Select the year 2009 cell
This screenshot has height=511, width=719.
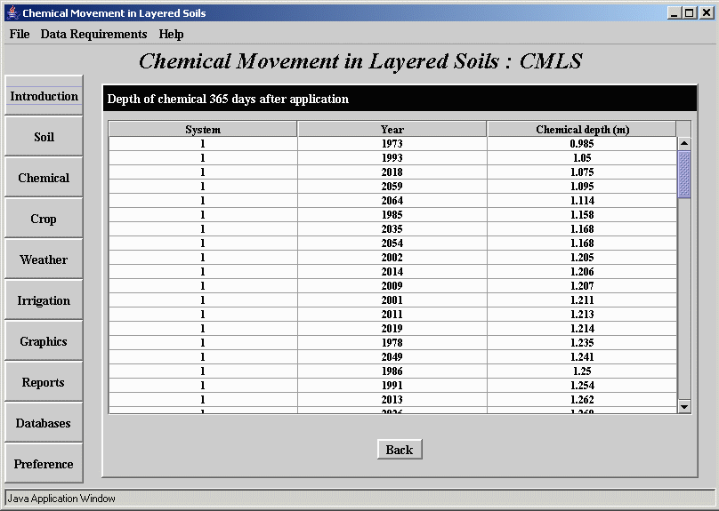pos(392,286)
